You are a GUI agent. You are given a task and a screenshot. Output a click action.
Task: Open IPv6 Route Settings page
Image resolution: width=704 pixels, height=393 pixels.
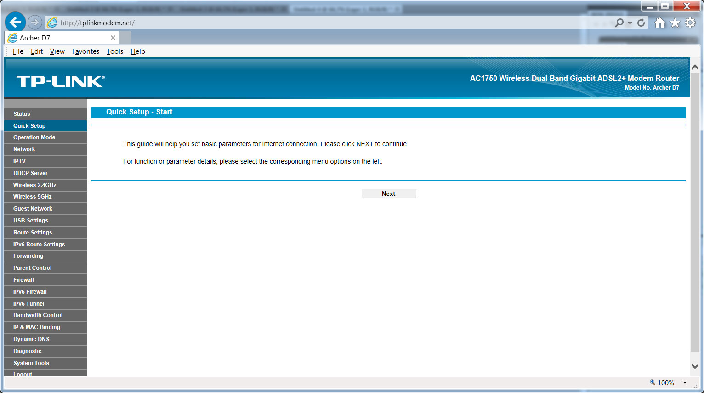coord(45,245)
